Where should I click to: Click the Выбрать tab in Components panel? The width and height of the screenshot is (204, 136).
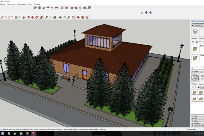pos(194,38)
